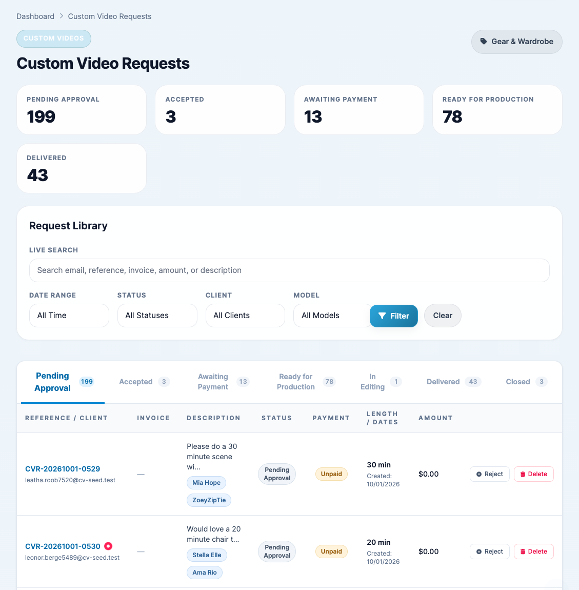Open the Awaiting Payment tab

224,382
